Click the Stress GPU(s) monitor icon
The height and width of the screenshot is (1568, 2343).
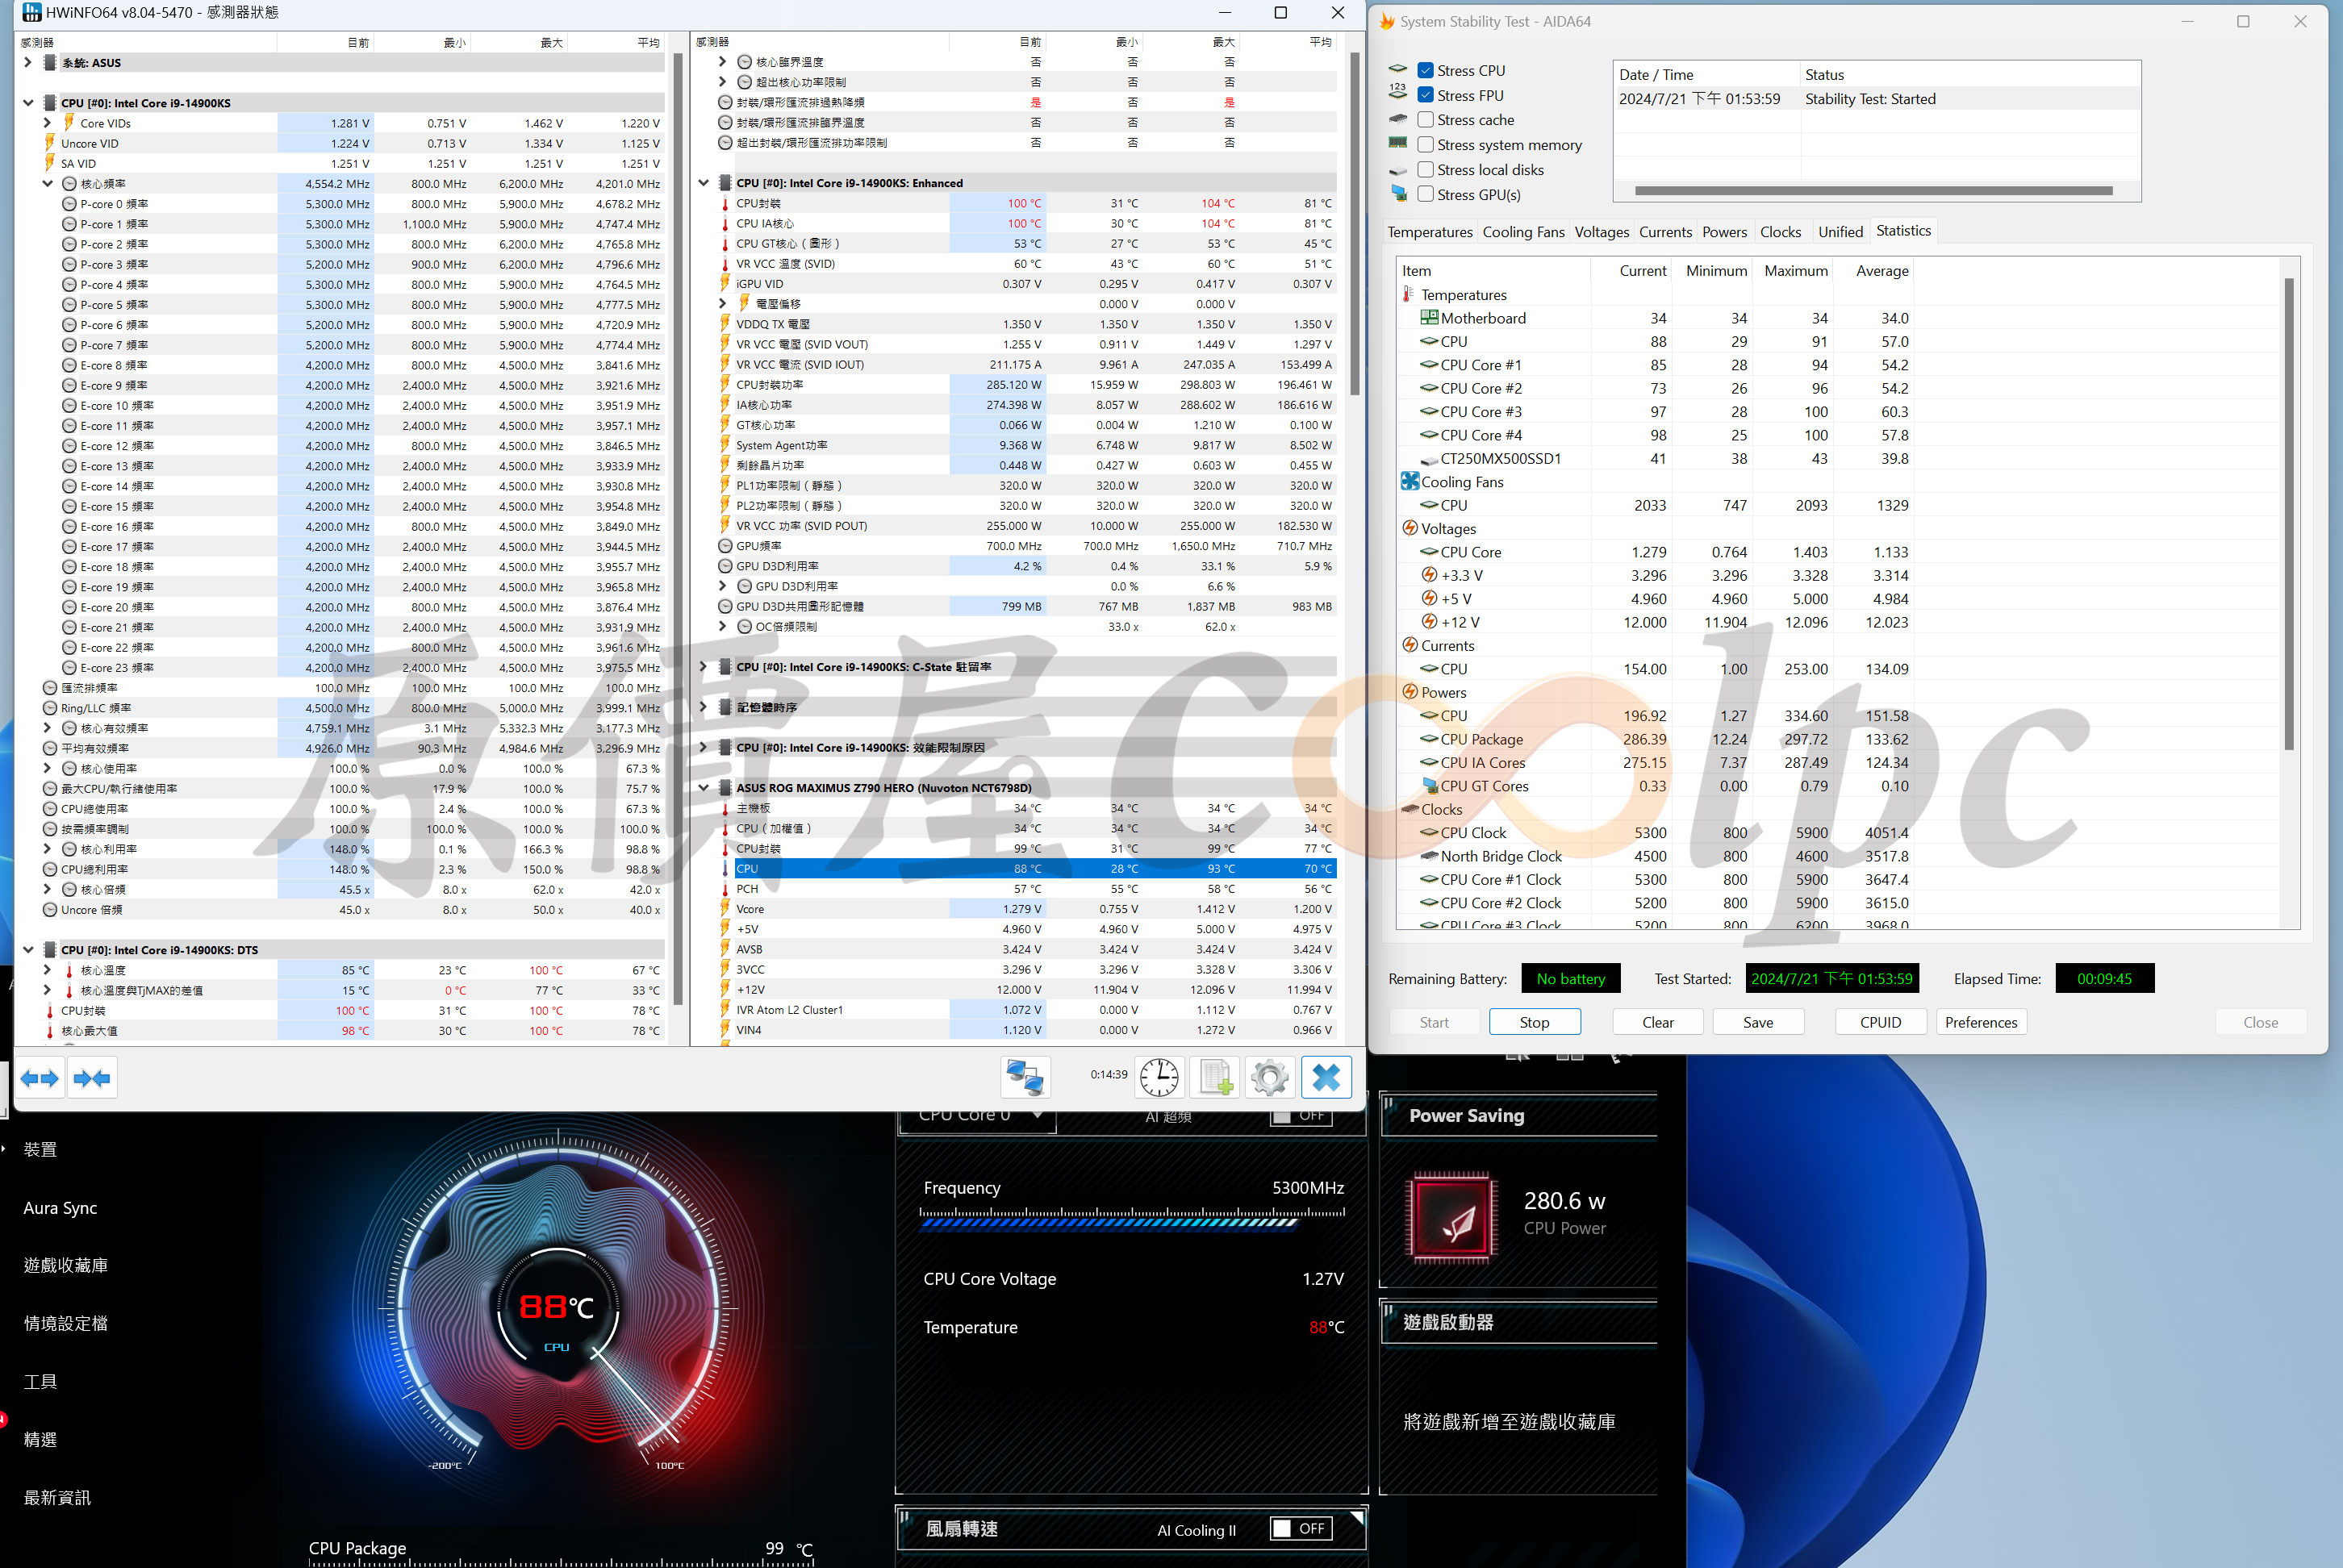[x=1398, y=194]
